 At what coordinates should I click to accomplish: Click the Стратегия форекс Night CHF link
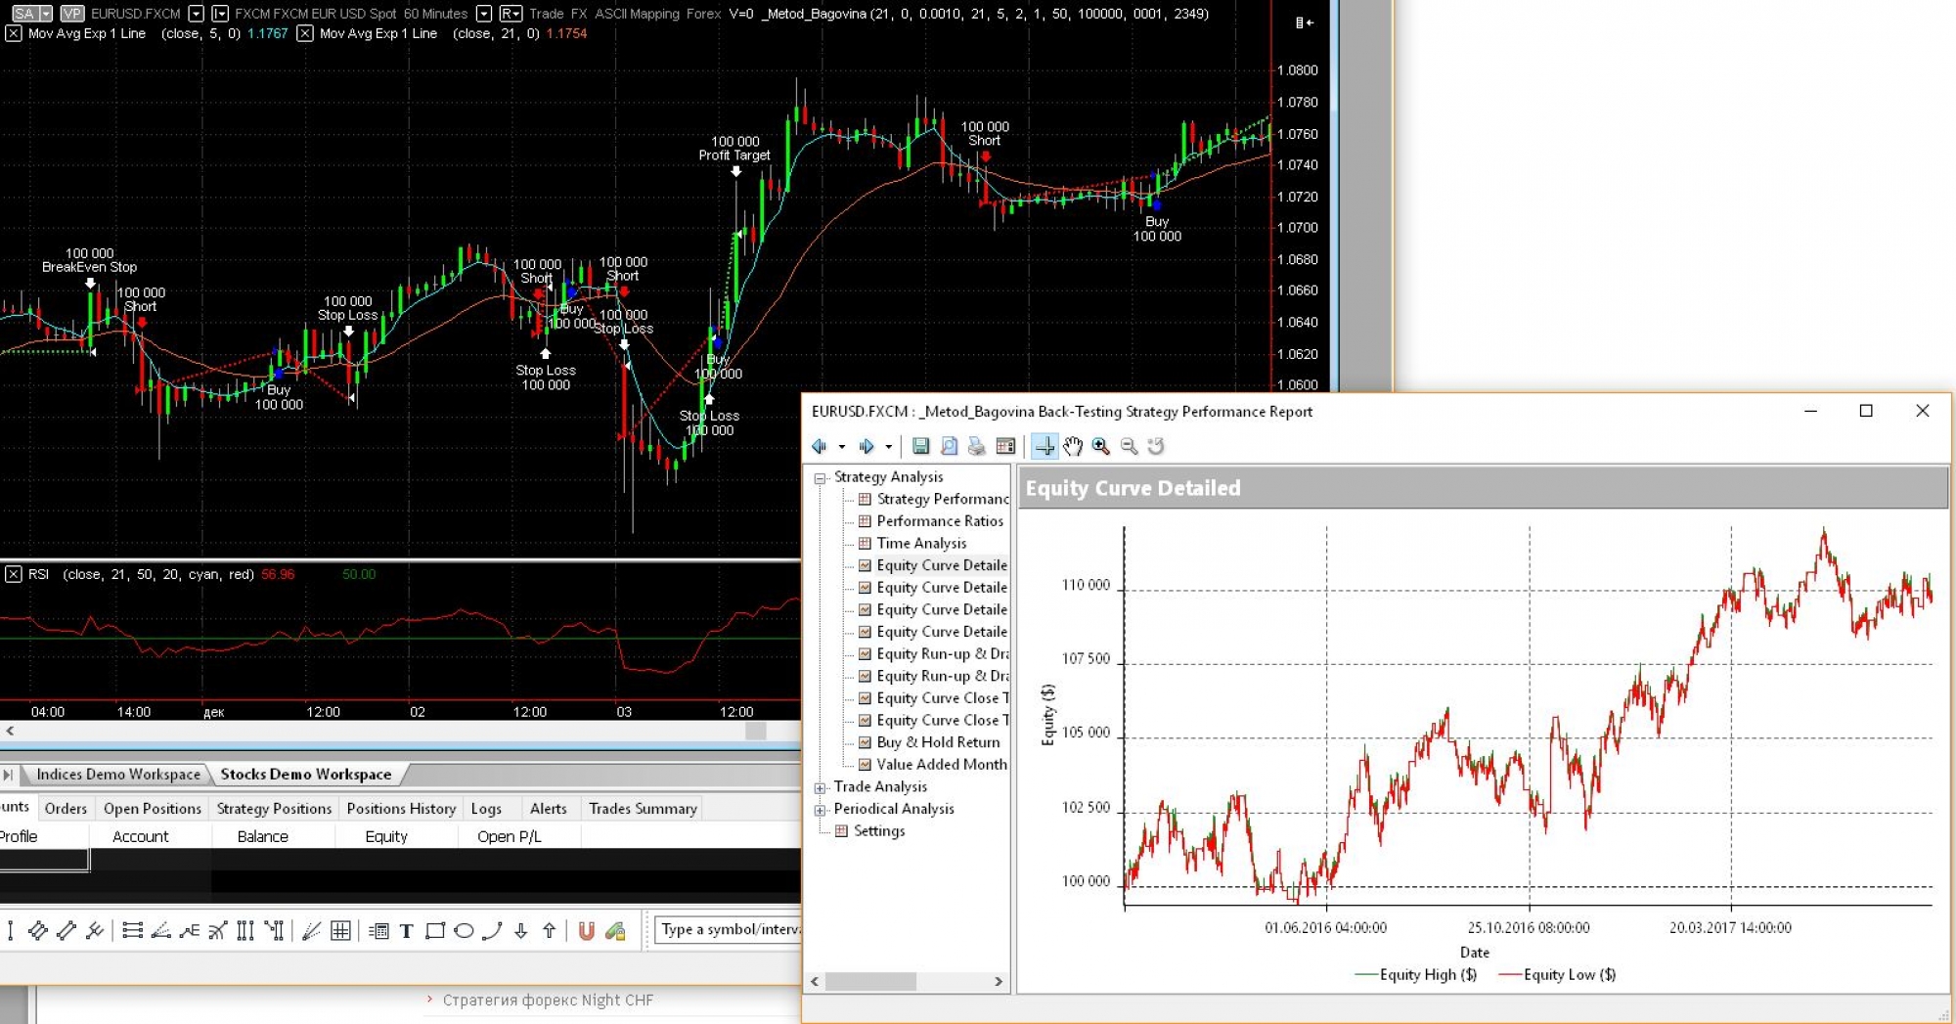click(x=548, y=1000)
